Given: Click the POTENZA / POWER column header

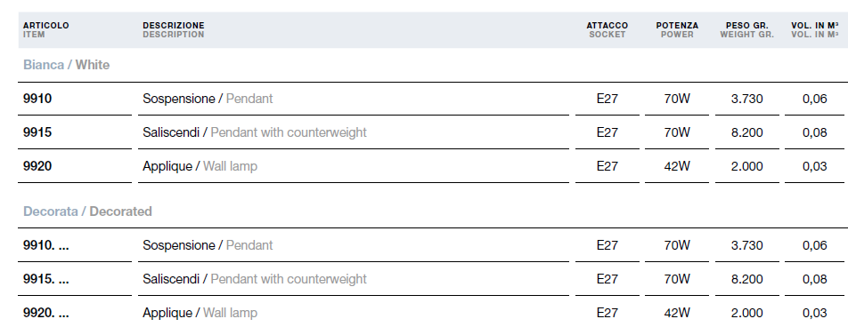Looking at the screenshot, I should pyautogui.click(x=677, y=29).
